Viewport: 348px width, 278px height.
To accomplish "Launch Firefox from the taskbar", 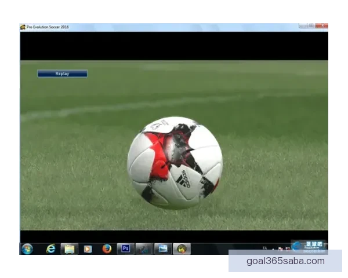I will 107,248.
